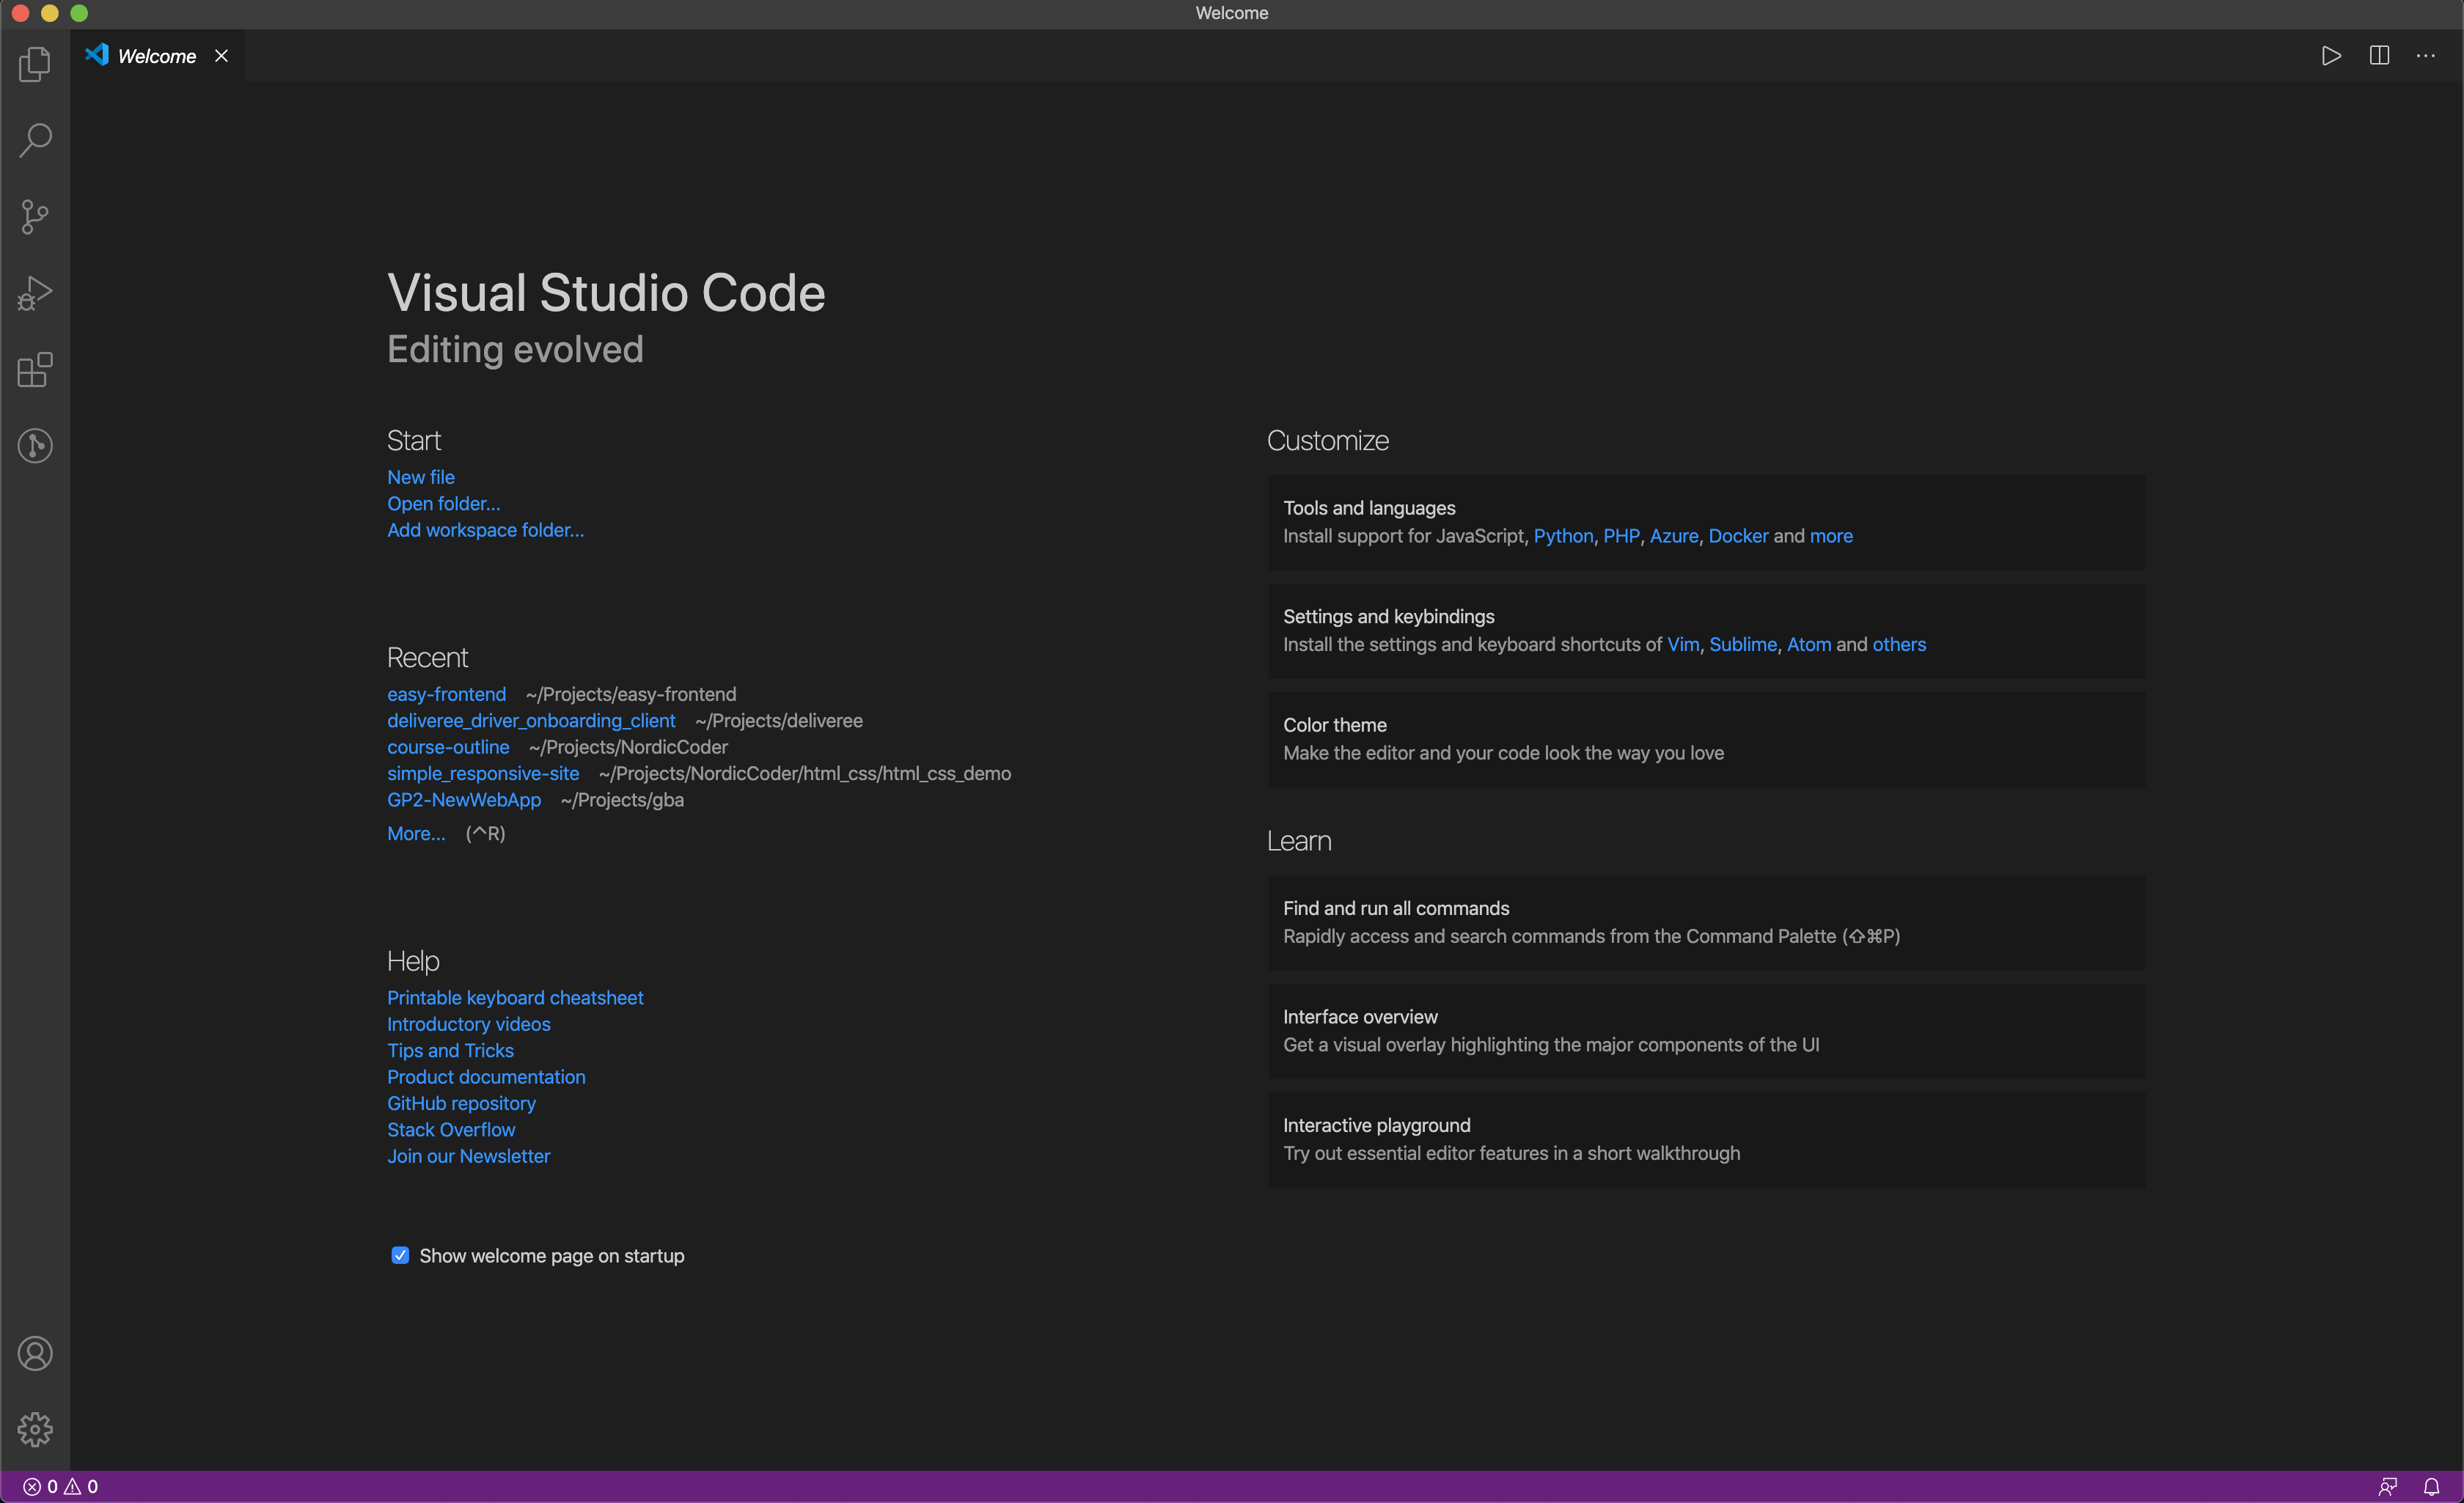
Task: Click 'others' keybindings link
Action: click(1899, 644)
